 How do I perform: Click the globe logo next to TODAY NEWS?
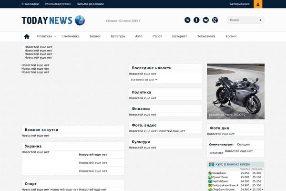coord(80,20)
